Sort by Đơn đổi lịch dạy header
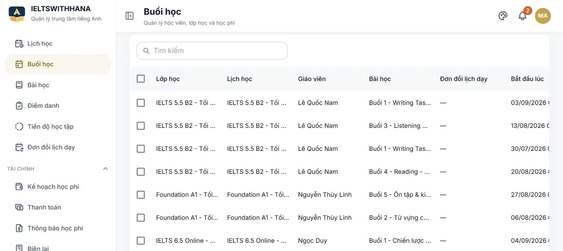563x251 pixels. [x=464, y=79]
